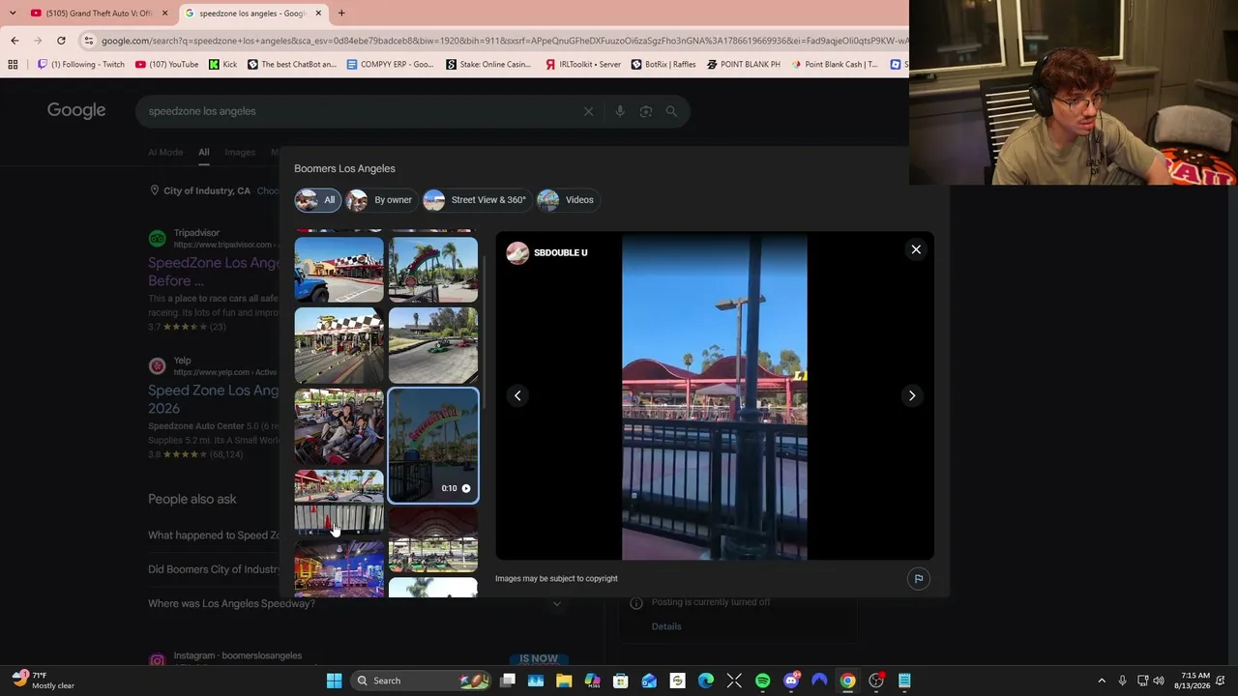This screenshot has height=696, width=1238.
Task: Click the Windows taskbar Search box
Action: tap(421, 681)
